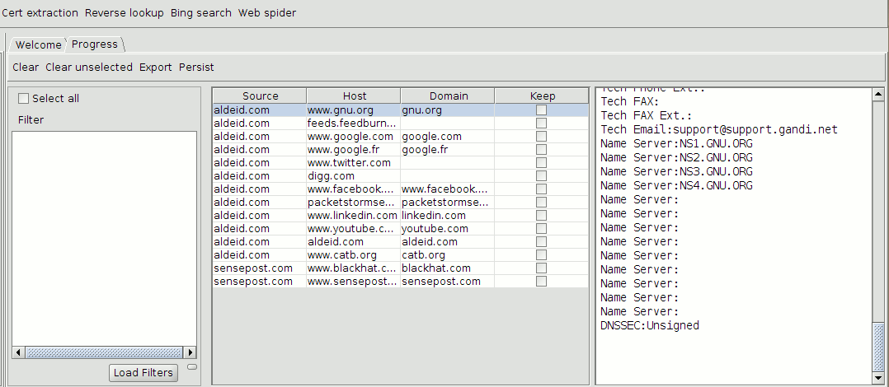This screenshot has height=387, width=889.
Task: Click the vertical scrollbar thumb in the whois panel
Action: click(x=877, y=346)
